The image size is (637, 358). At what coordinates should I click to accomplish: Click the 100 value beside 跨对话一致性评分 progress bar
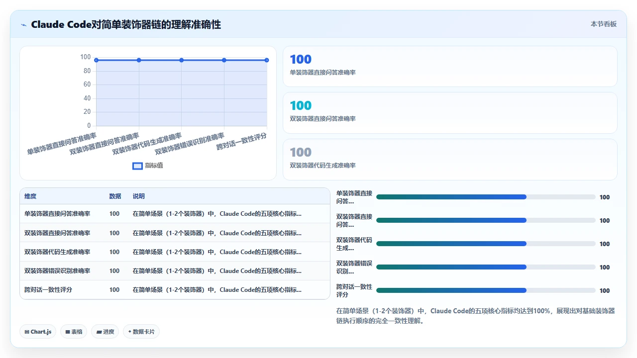click(605, 290)
